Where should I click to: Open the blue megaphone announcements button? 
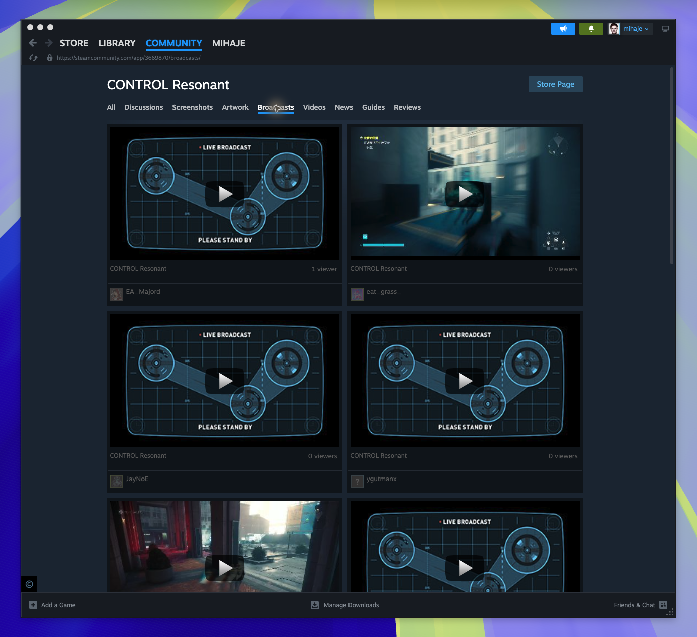[563, 29]
